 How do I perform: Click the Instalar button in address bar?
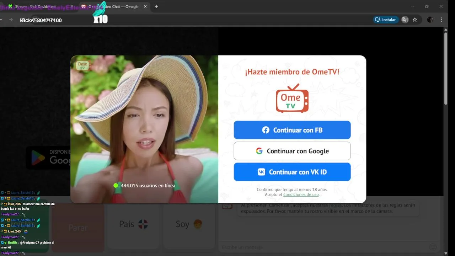[386, 20]
